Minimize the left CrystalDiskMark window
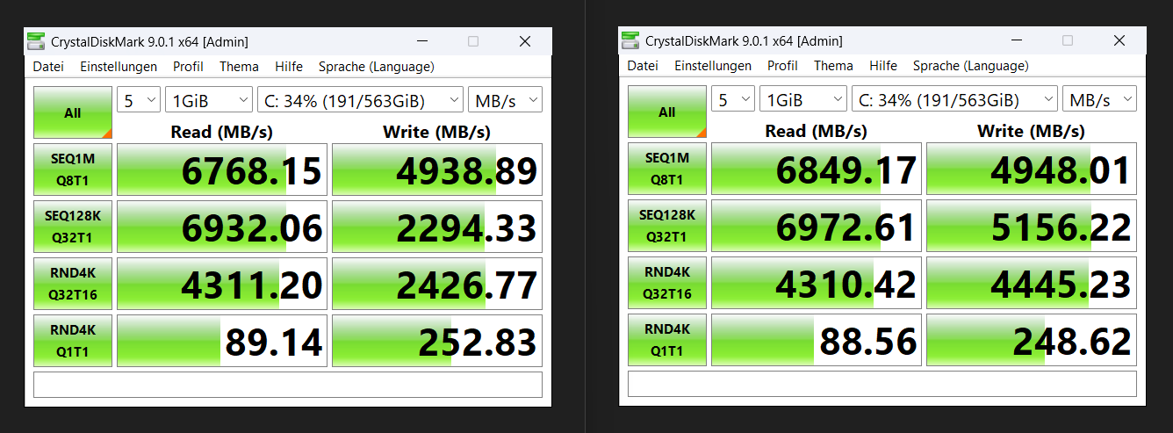1173x433 pixels. point(422,41)
